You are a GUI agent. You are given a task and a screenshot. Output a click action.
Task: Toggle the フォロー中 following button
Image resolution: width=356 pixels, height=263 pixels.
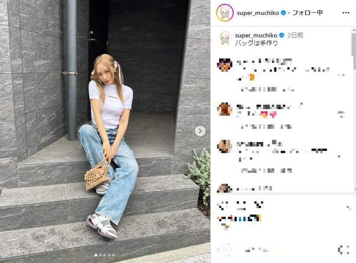point(307,13)
